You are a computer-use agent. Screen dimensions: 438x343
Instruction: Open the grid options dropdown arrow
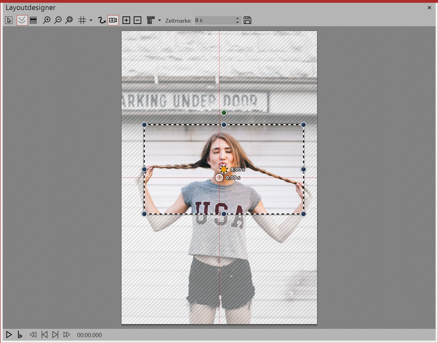click(91, 20)
